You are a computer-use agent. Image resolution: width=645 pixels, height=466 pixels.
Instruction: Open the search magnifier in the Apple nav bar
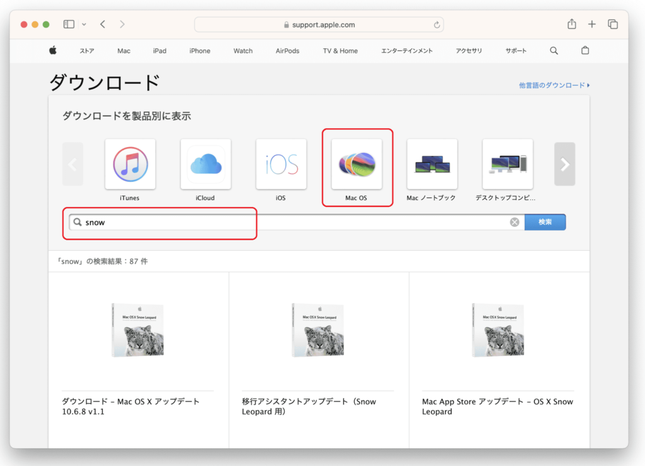click(x=554, y=50)
